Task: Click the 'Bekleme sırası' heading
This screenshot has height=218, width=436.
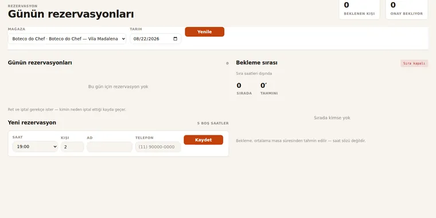Action: pos(256,63)
